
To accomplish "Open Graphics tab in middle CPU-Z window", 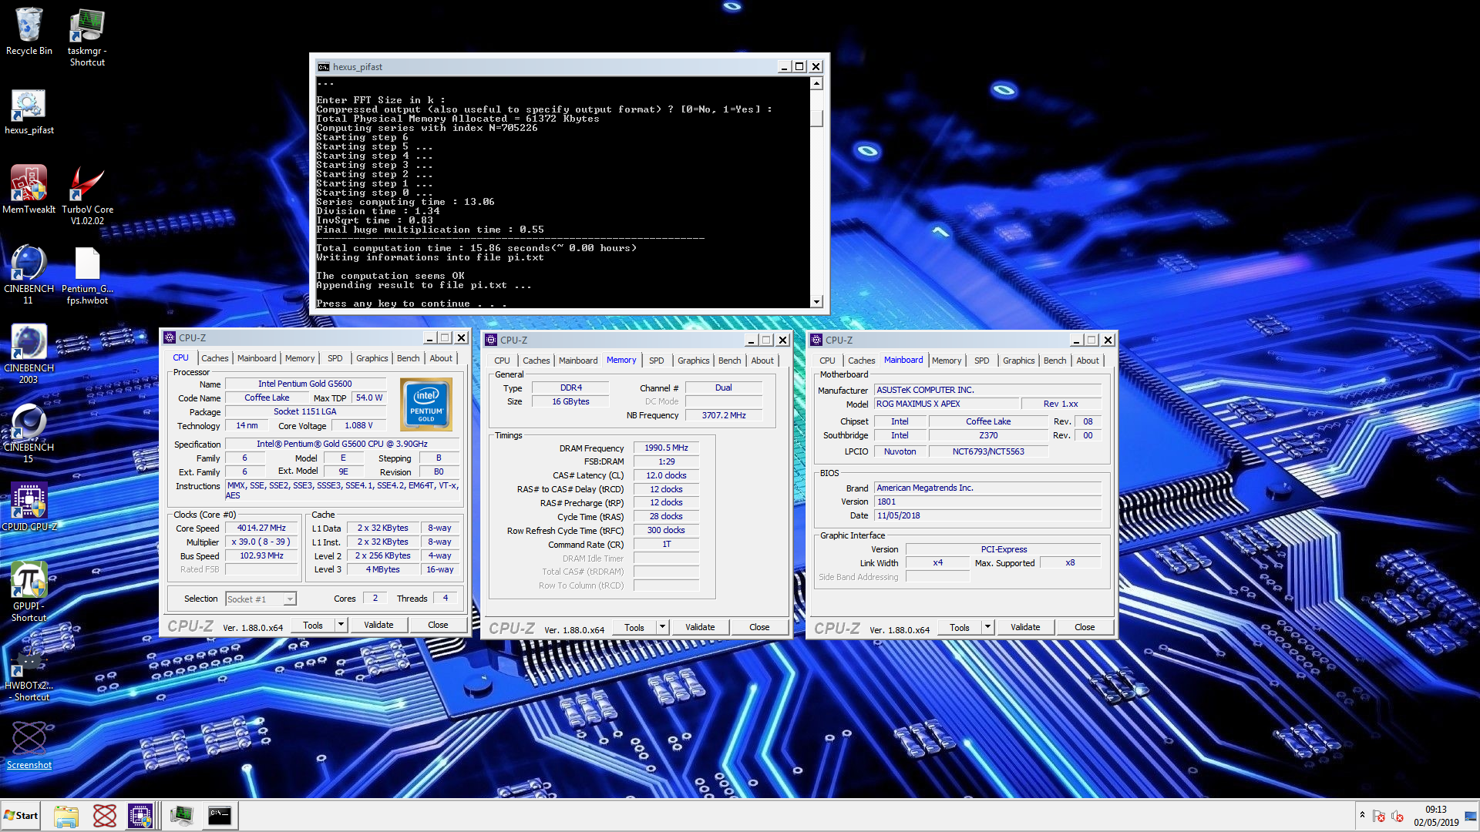I will [693, 361].
